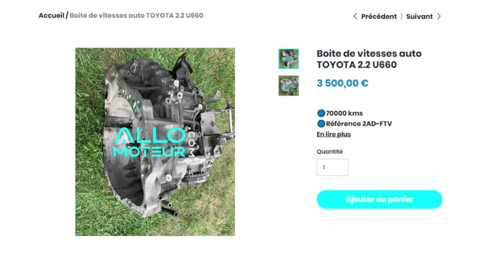Expand description with En lire plus

334,134
